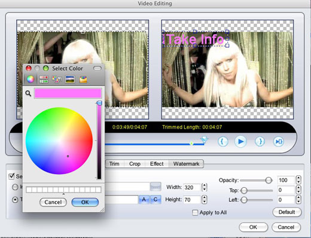Switch to color sliders picker mode
Image resolution: width=311 pixels, height=238 pixels.
[x=44, y=79]
